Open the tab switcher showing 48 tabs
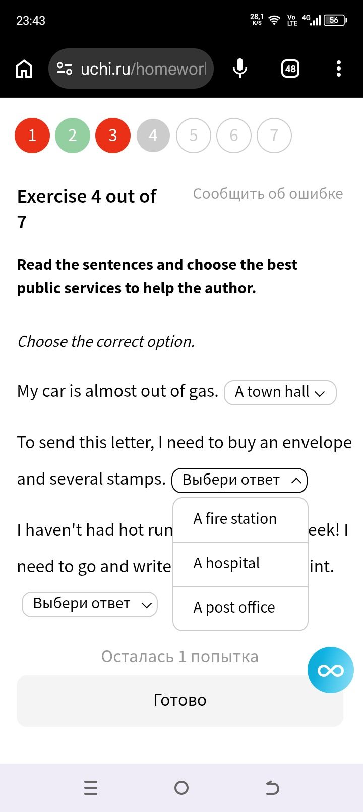Viewport: 363px width, 812px height. pos(290,69)
